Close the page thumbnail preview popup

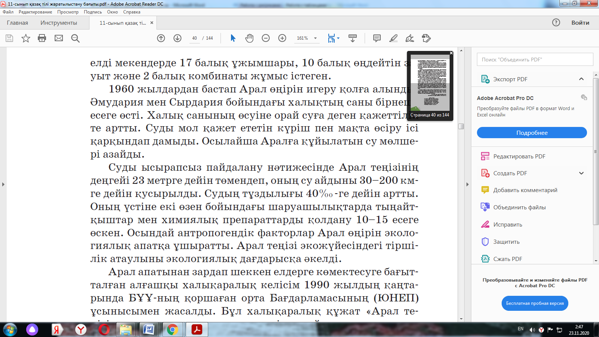click(451, 53)
